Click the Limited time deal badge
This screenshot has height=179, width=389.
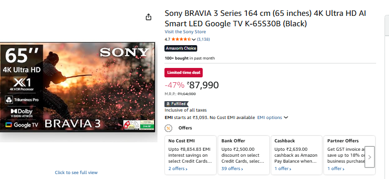point(184,72)
